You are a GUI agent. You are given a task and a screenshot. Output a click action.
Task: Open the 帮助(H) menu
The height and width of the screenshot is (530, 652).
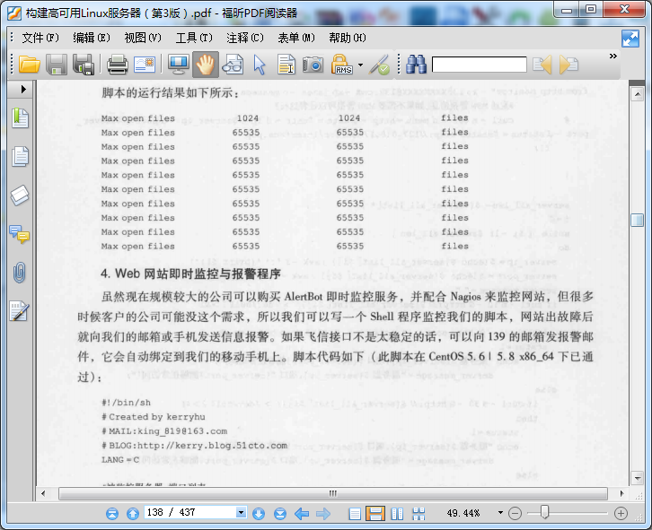[x=348, y=38]
